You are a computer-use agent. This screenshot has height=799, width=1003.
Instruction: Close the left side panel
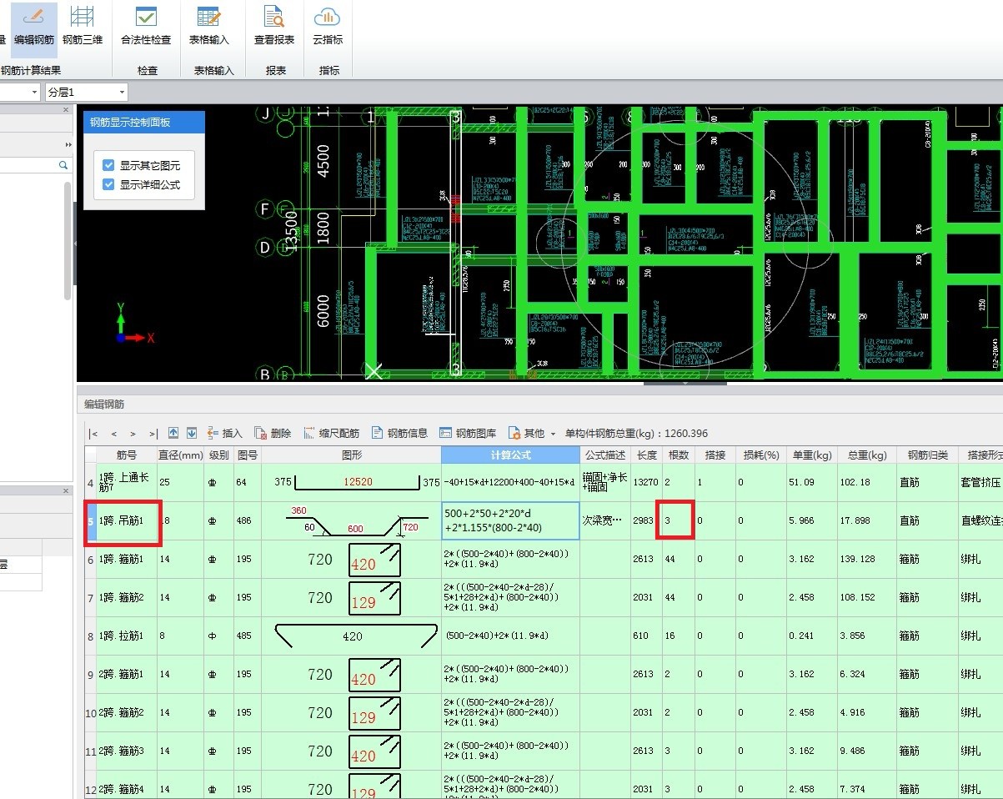pyautogui.click(x=66, y=110)
